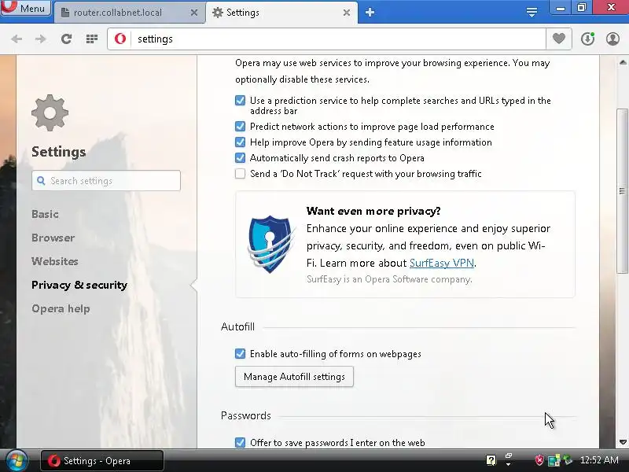Add page to bookmarks with heart icon
The height and width of the screenshot is (472, 629).
point(559,39)
